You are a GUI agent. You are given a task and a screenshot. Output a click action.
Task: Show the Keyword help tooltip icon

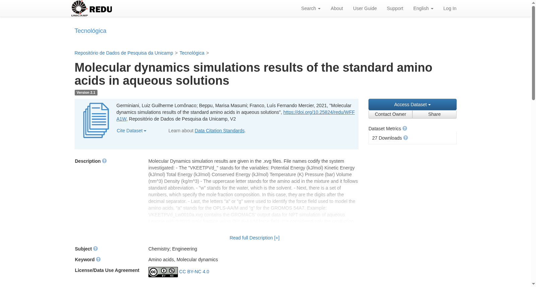(x=98, y=260)
